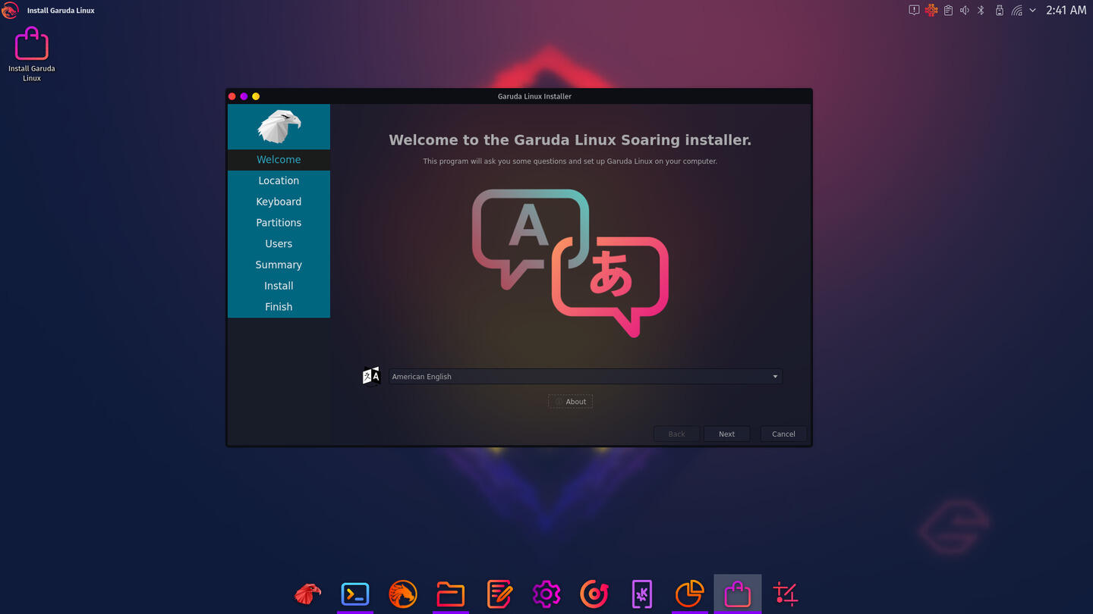Click the language translate icon beside dropdown

(x=371, y=376)
